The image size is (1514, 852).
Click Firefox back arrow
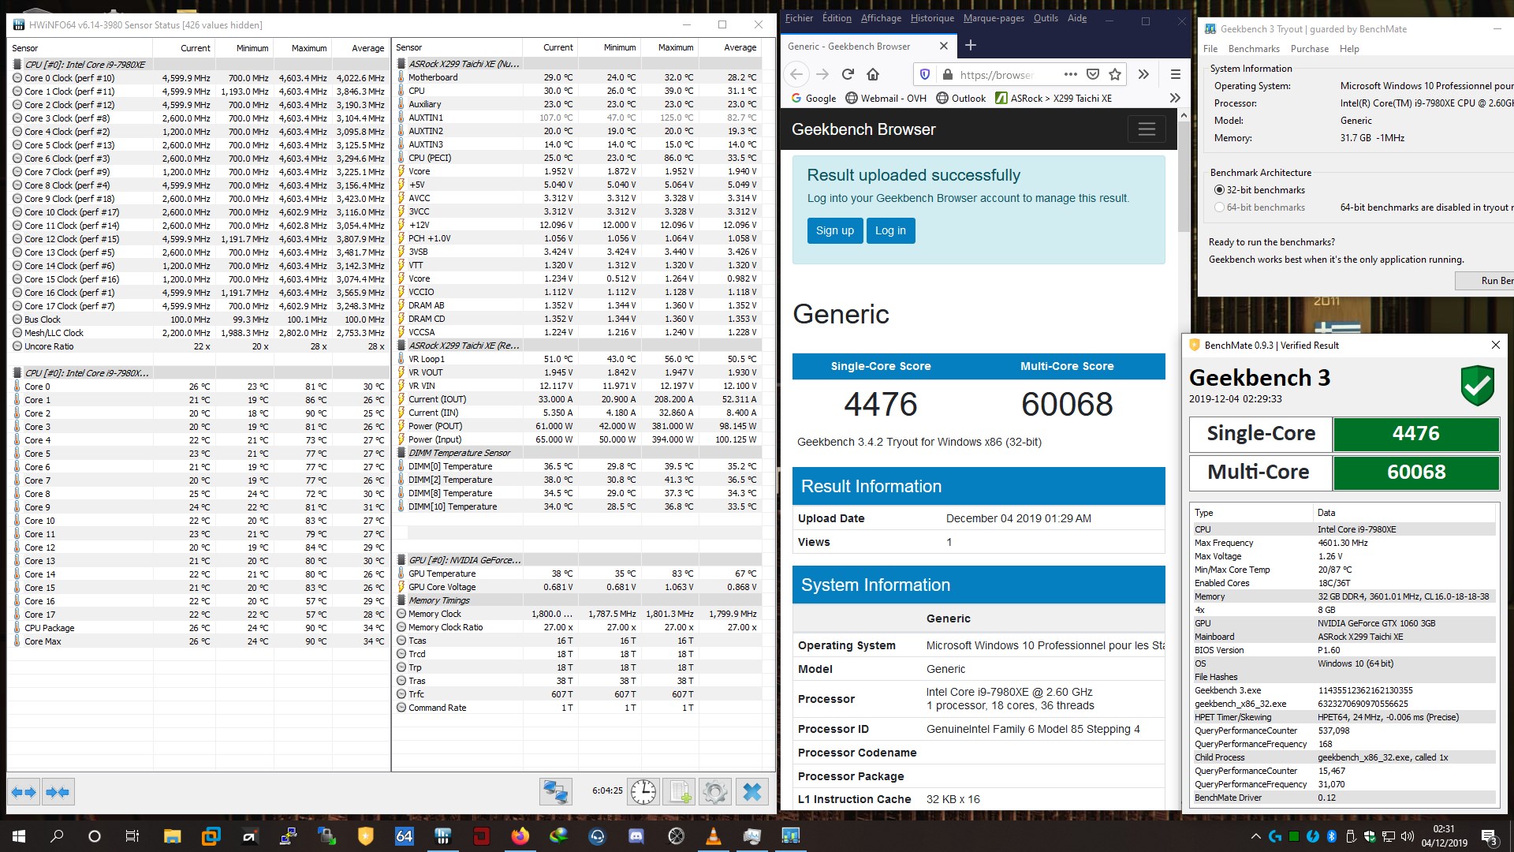[x=796, y=74]
